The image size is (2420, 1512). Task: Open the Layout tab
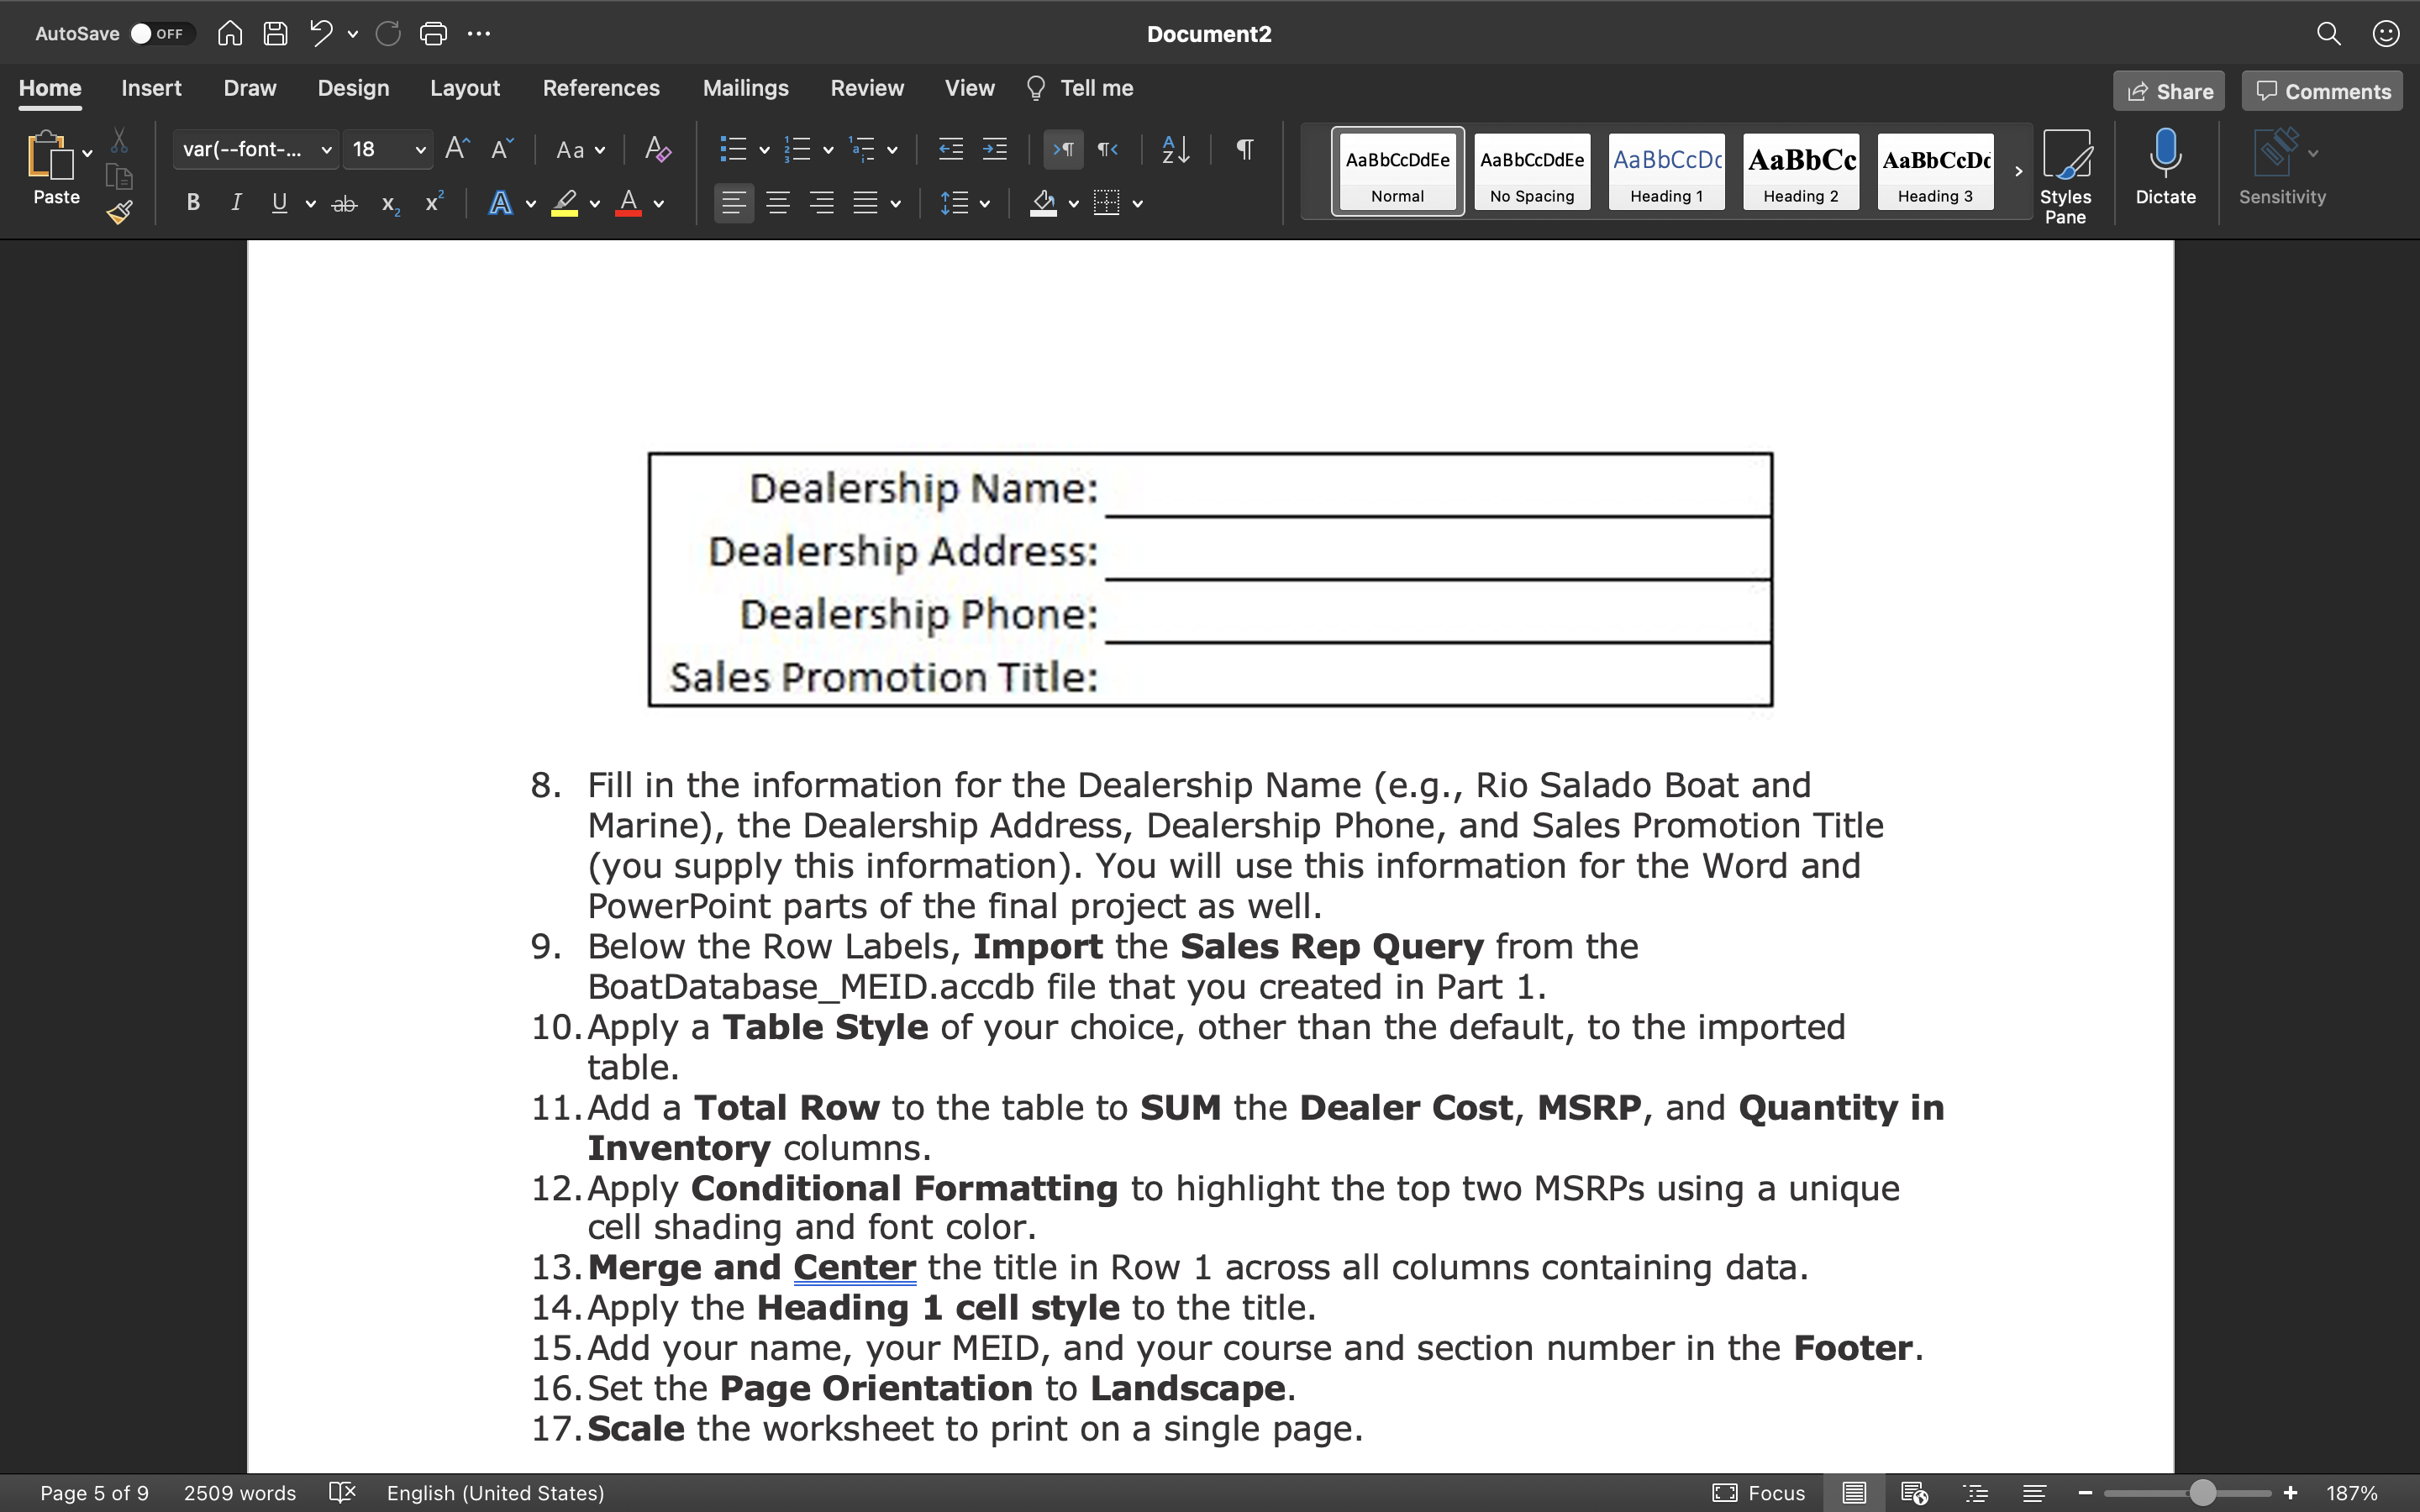(x=465, y=89)
